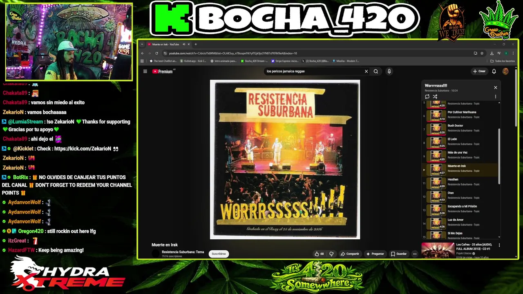Click the Worrrsssss album cover video
The height and width of the screenshot is (294, 523).
[x=285, y=159]
